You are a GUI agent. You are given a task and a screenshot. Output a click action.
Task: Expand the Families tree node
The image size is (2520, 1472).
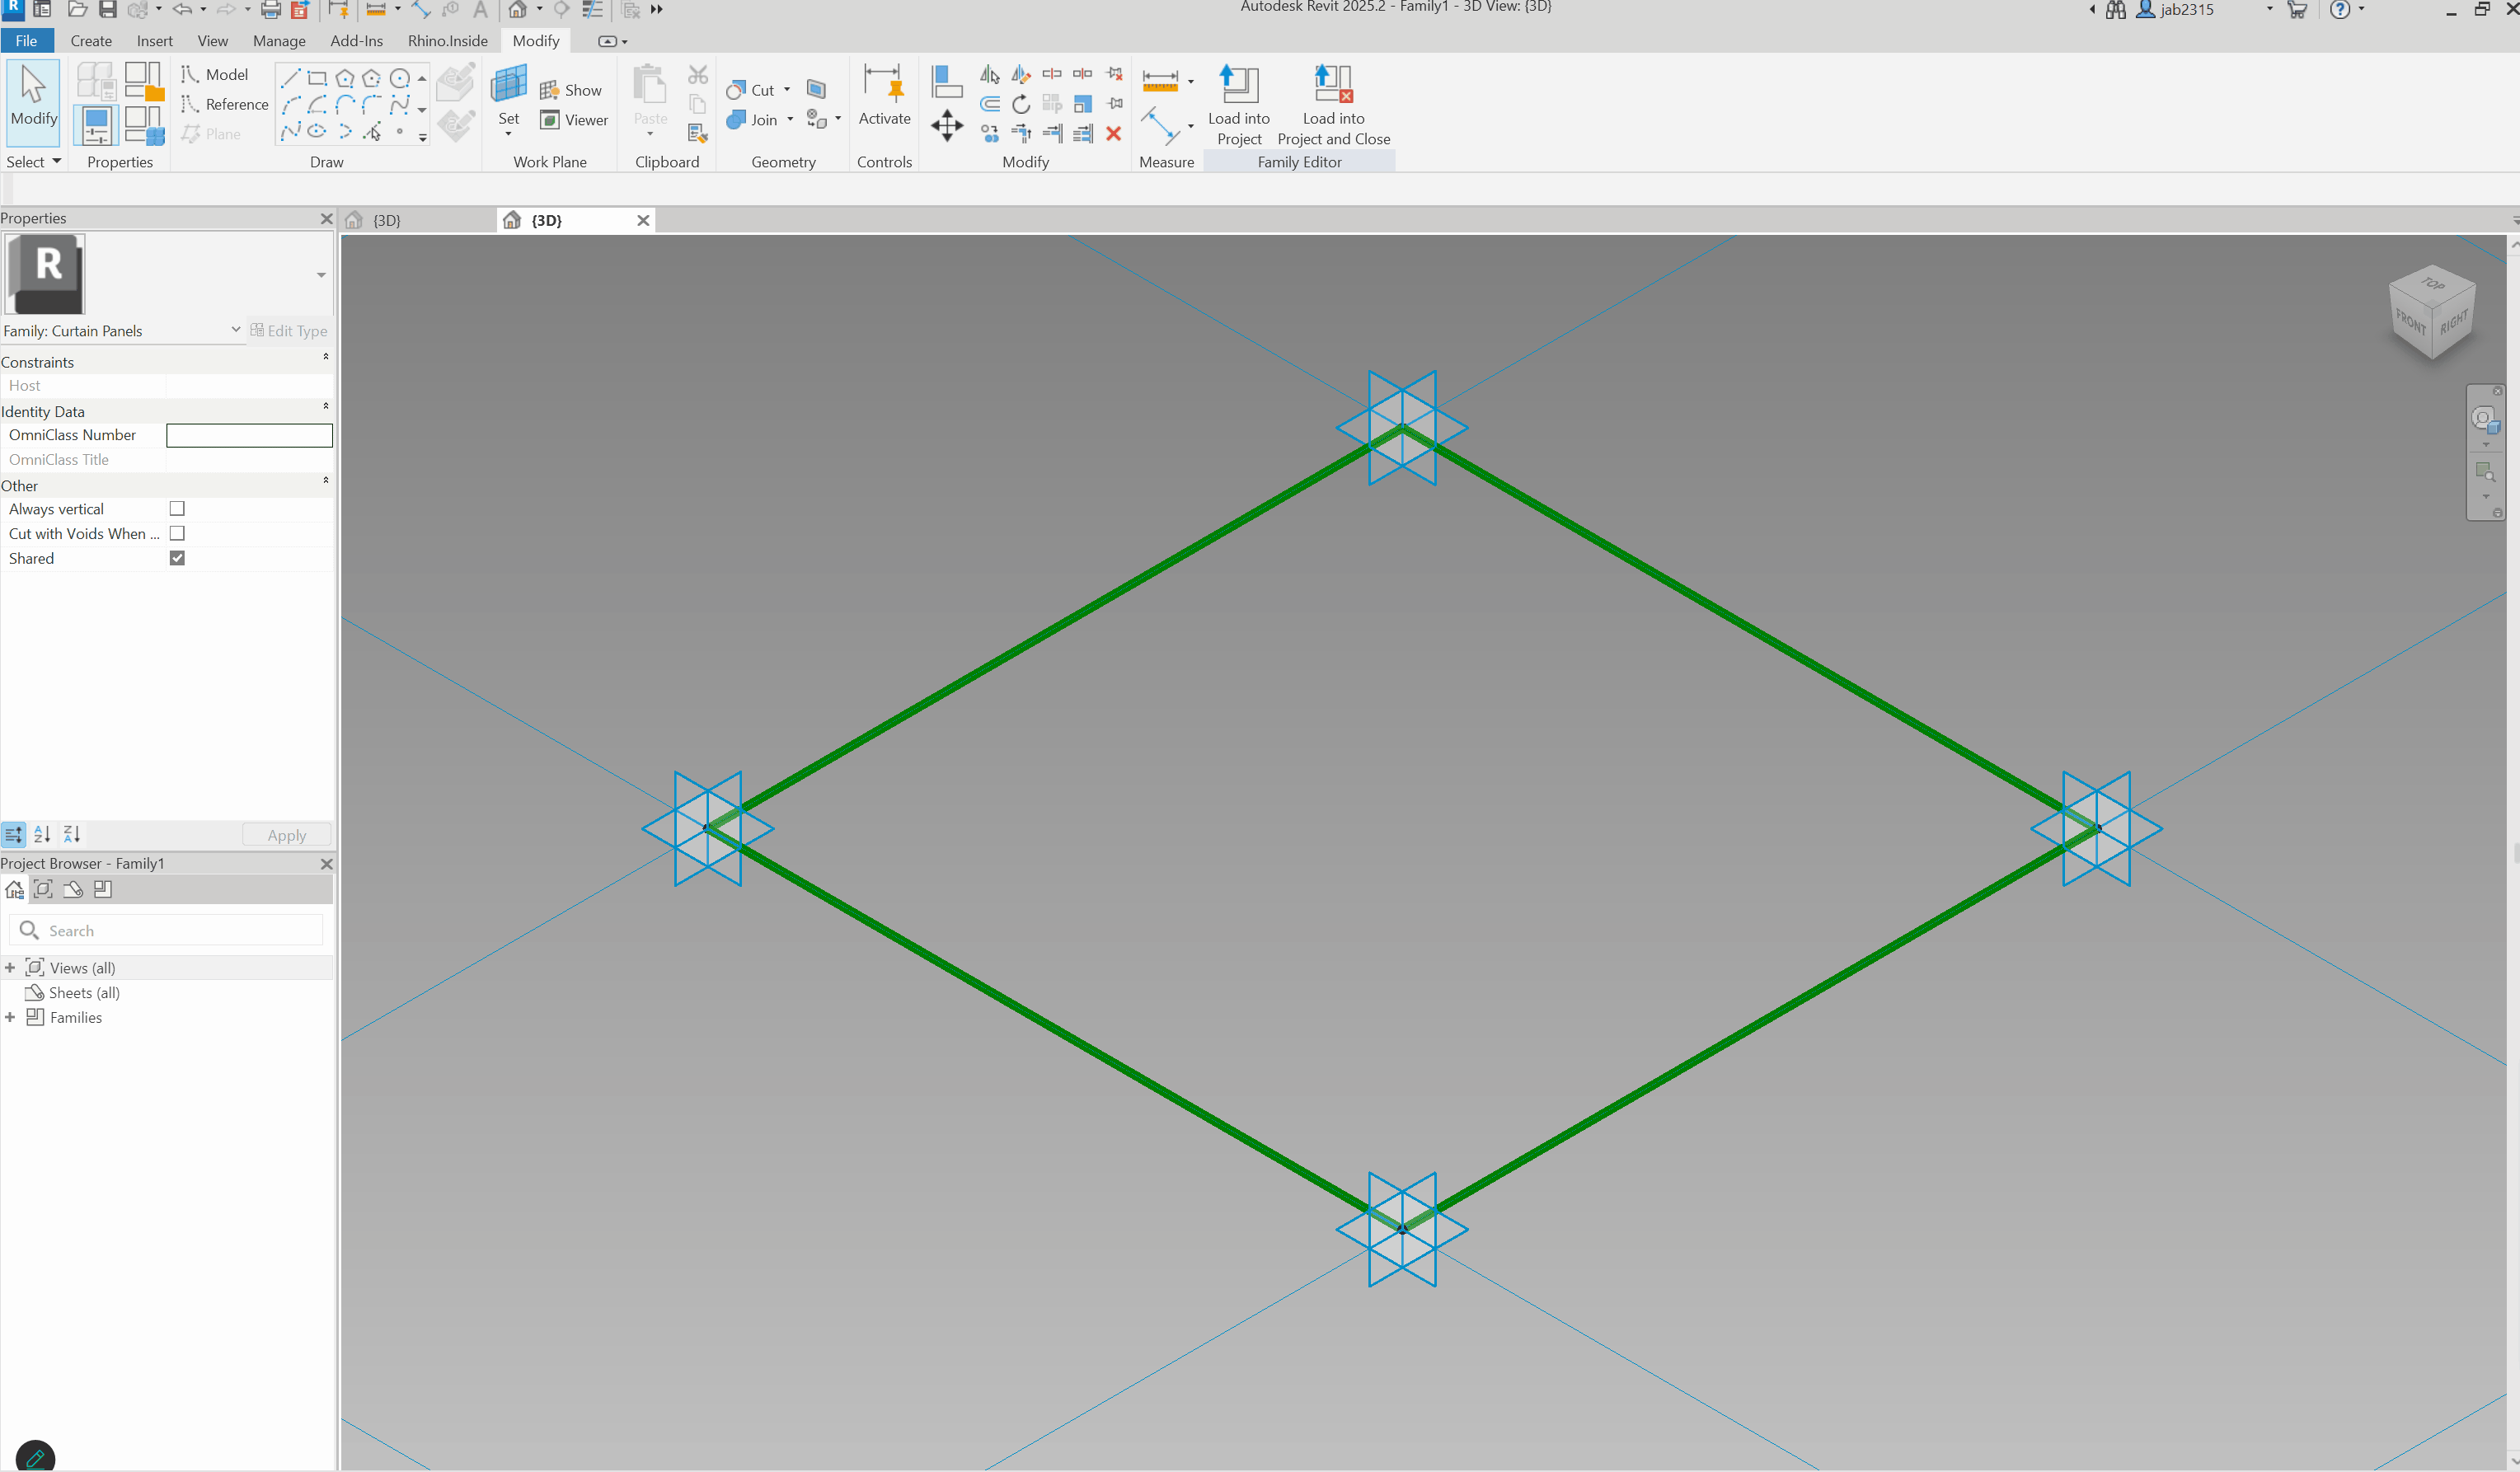point(10,1017)
